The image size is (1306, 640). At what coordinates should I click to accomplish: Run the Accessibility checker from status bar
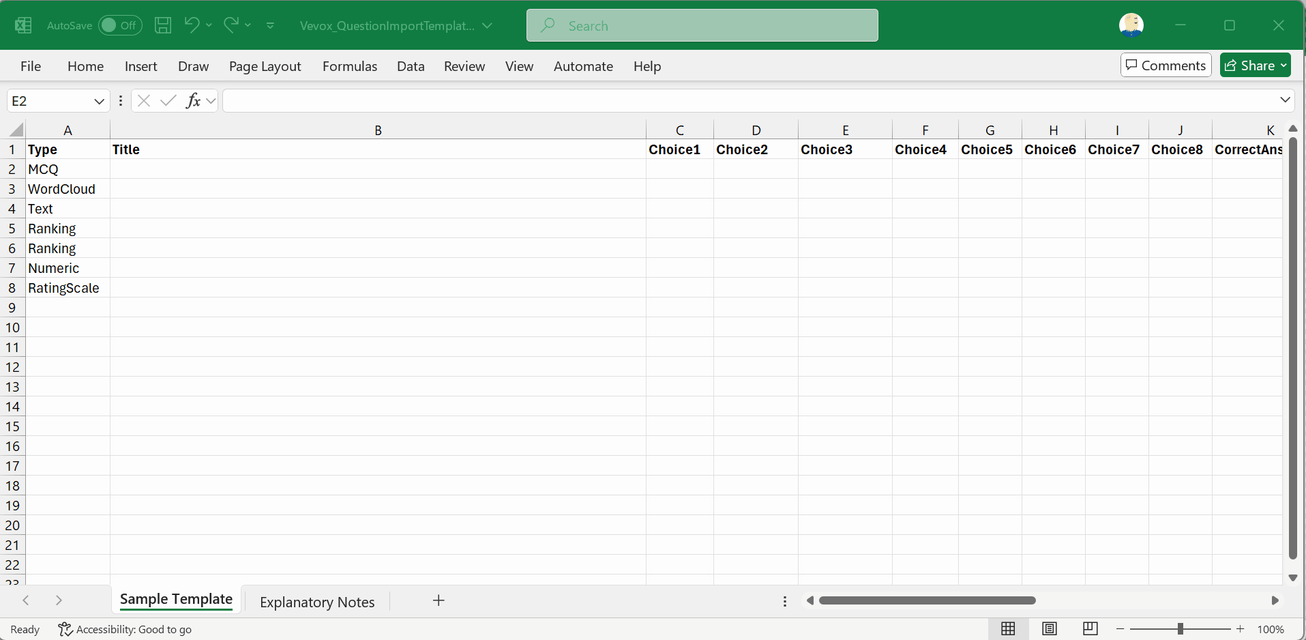pos(125,629)
